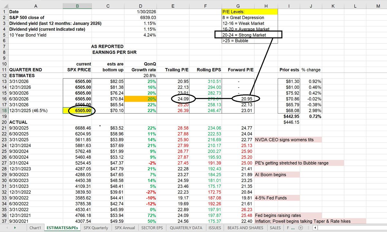The width and height of the screenshot is (387, 232).
Task: Click the 'AS REPORTED' heading cell
Action: pyautogui.click(x=108, y=46)
